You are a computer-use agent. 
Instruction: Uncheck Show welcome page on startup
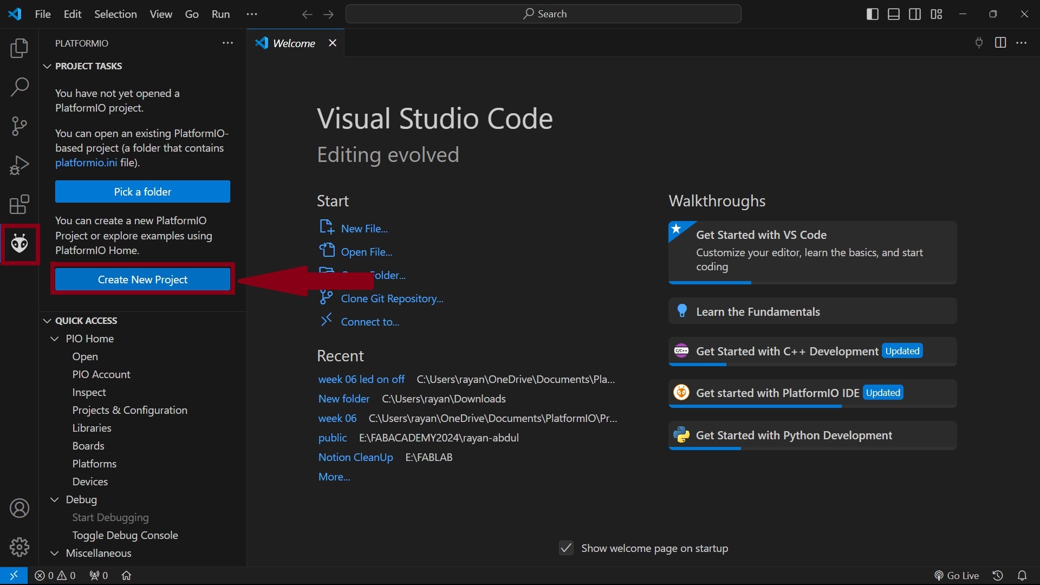tap(566, 548)
